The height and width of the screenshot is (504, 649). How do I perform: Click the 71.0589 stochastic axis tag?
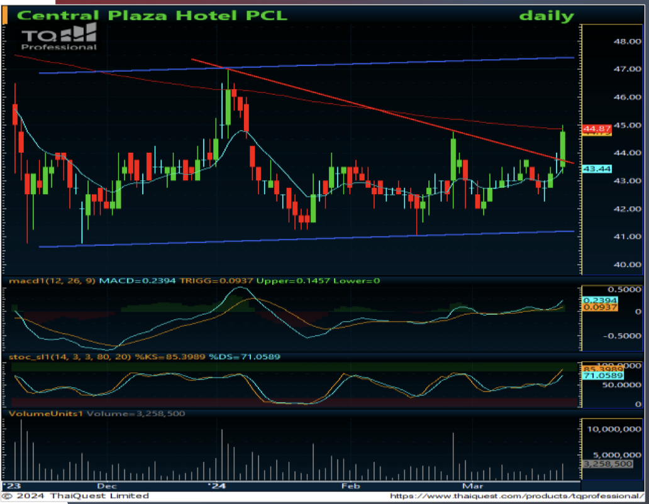[x=602, y=375]
